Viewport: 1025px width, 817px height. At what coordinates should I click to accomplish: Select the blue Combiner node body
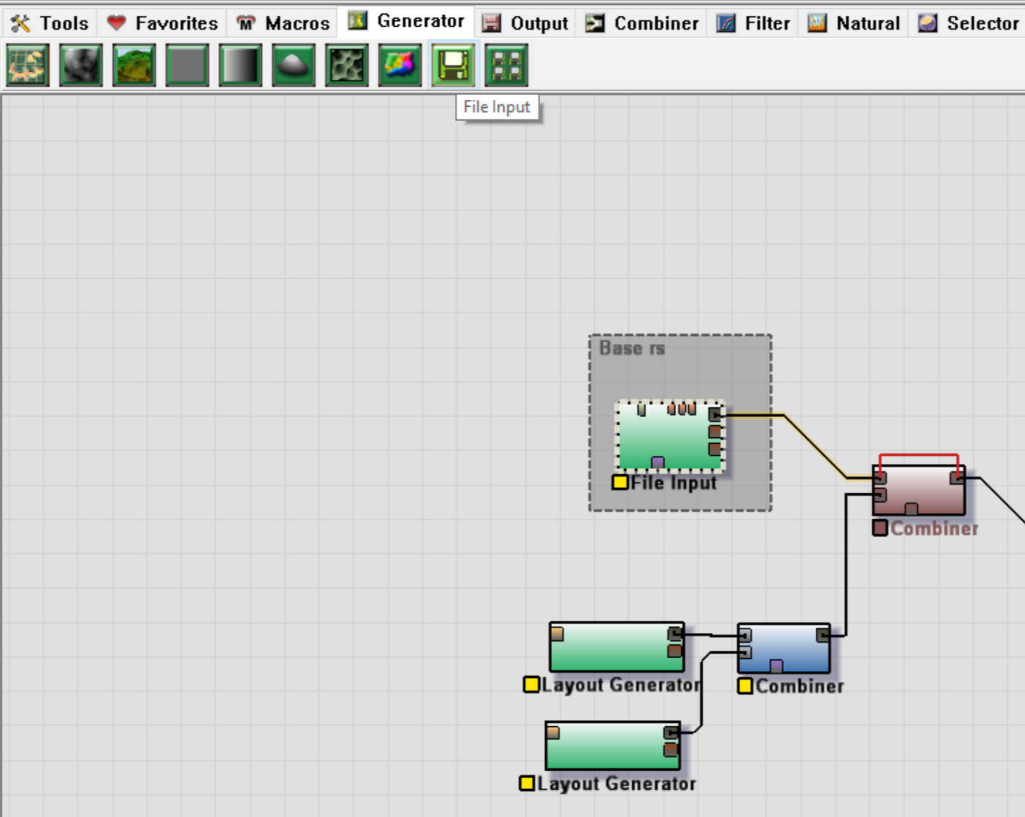click(x=784, y=648)
